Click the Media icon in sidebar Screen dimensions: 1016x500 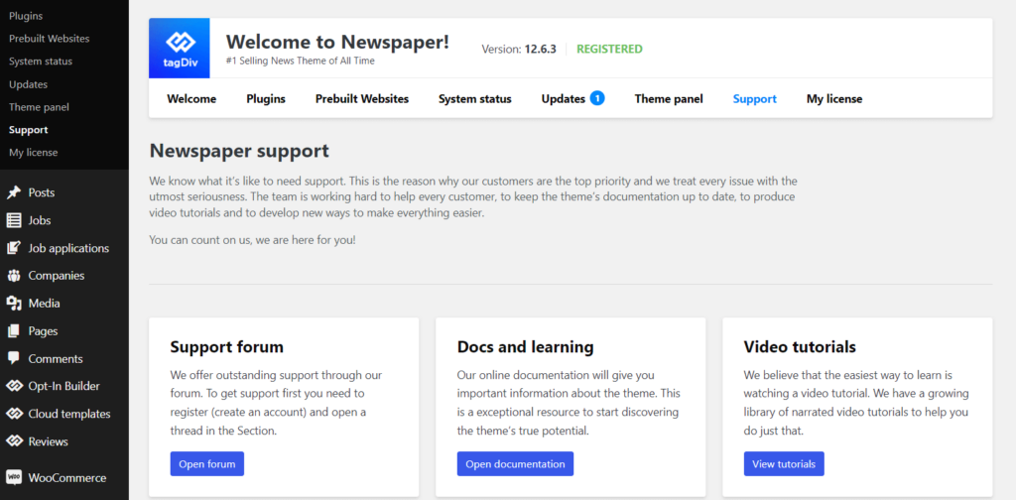[14, 304]
